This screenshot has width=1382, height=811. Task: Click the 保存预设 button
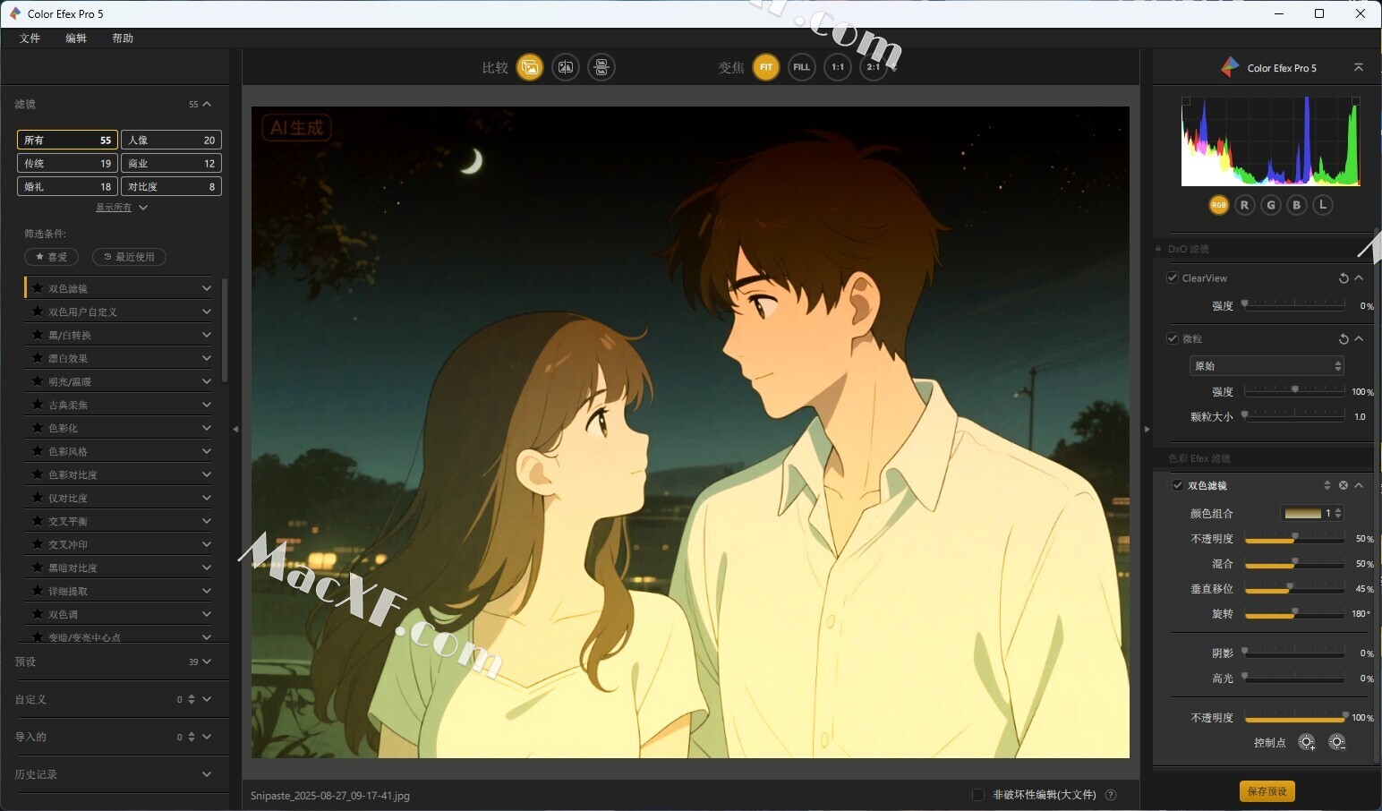[x=1267, y=791]
